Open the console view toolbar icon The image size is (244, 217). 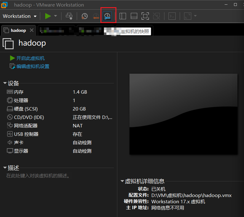pyautogui.click(x=172, y=16)
